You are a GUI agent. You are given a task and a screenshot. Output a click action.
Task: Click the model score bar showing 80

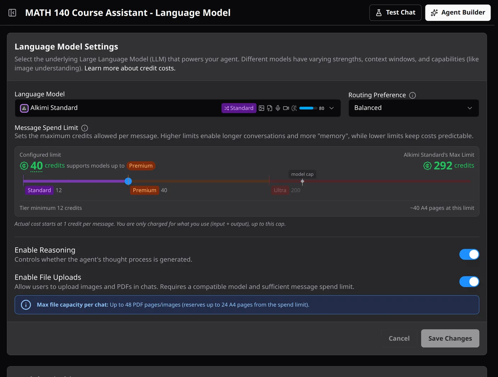[x=308, y=108]
